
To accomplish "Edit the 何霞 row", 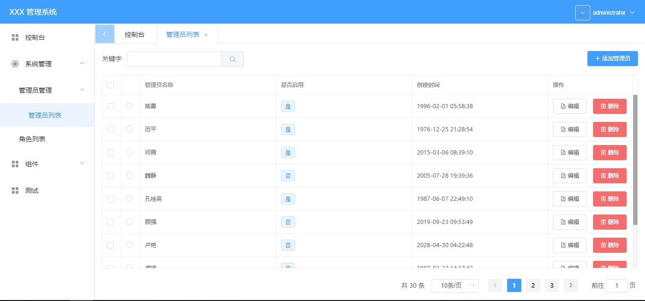I will 569,153.
